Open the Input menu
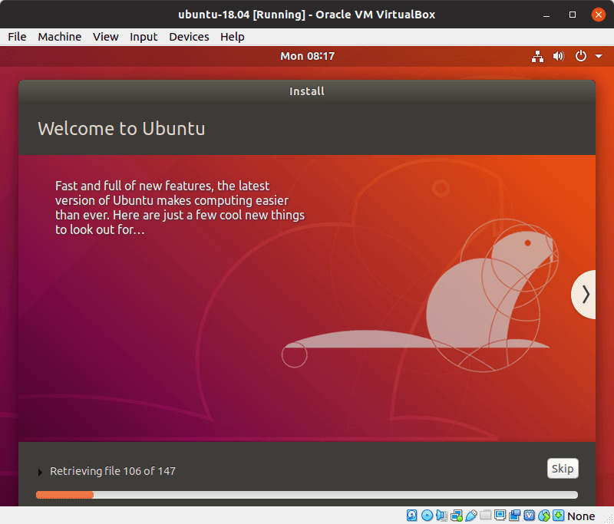 pos(144,37)
